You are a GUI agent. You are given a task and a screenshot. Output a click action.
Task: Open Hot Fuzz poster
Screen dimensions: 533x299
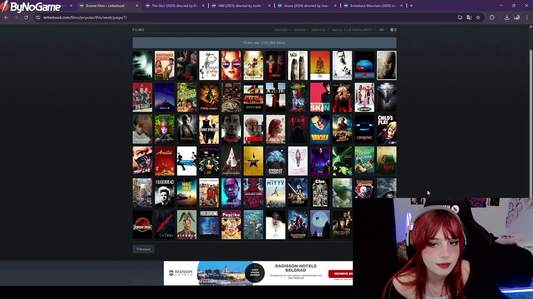(x=209, y=129)
